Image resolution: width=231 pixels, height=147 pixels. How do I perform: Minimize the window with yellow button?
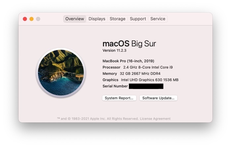click(x=31, y=19)
